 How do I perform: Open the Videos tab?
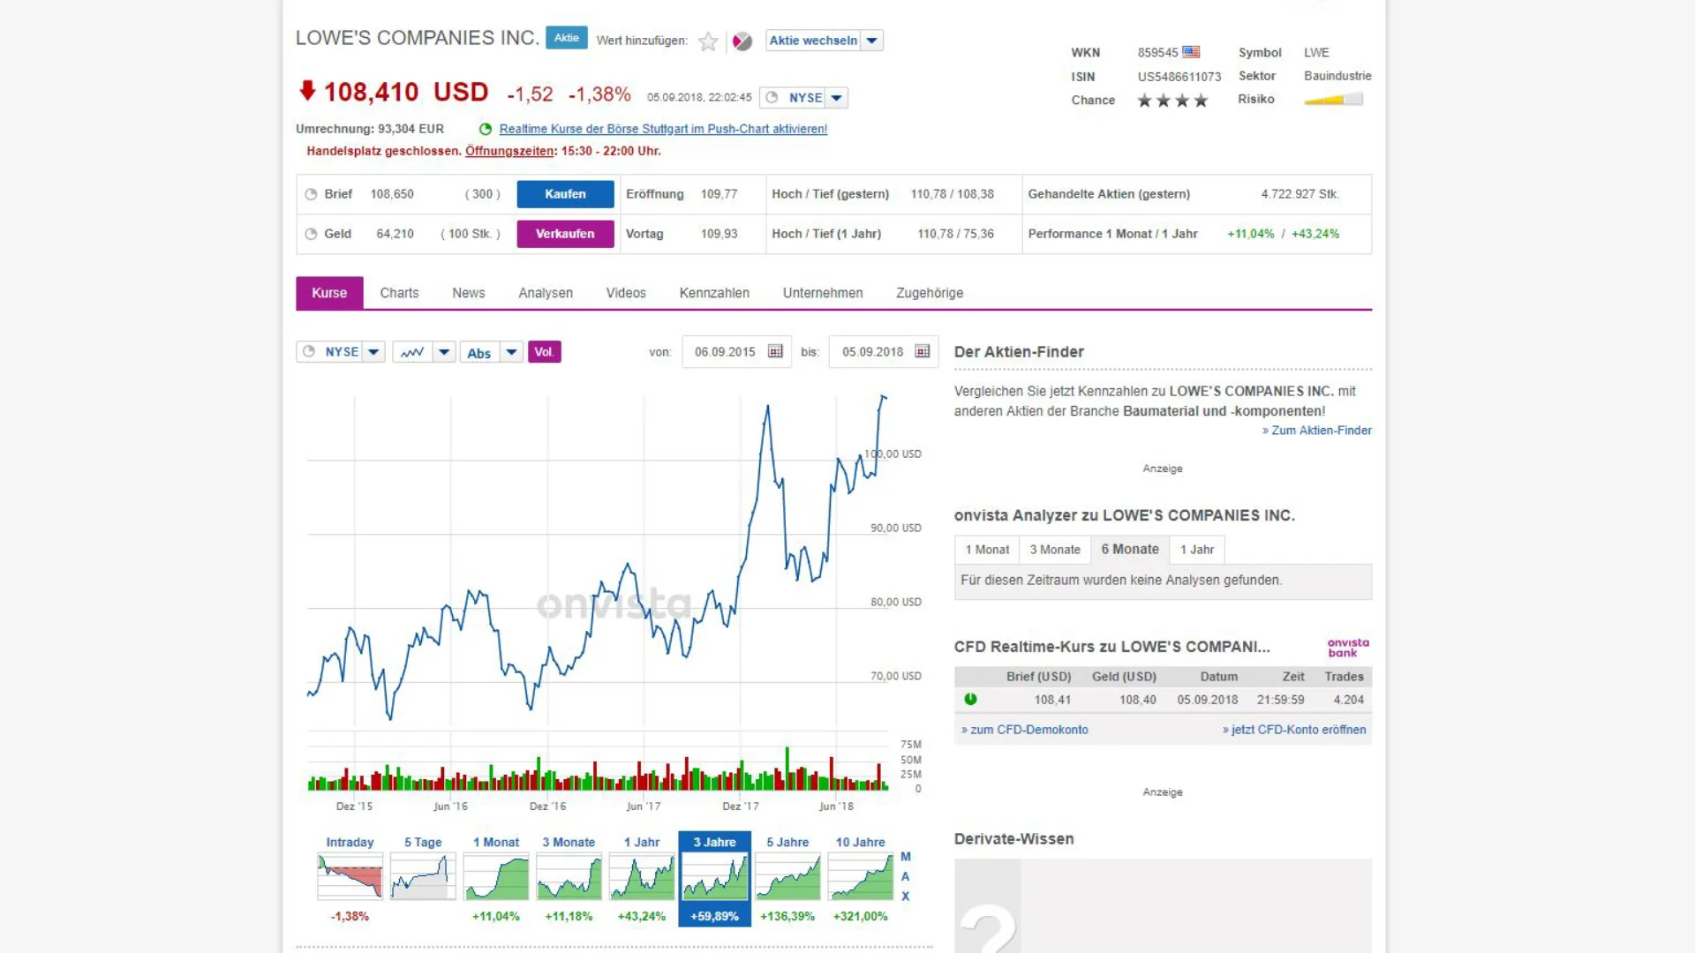pyautogui.click(x=626, y=293)
